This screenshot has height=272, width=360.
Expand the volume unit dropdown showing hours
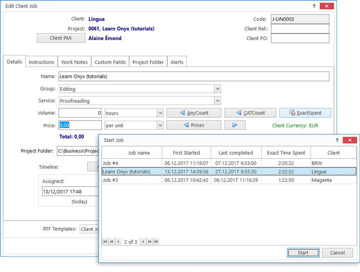point(160,113)
